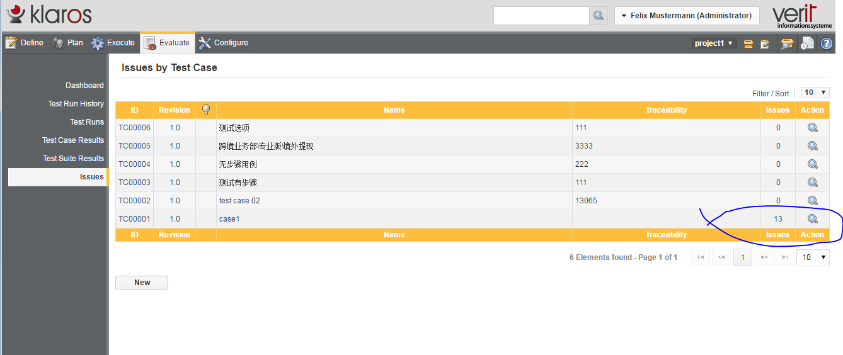View issue details for TC00001
Image resolution: width=843 pixels, height=355 pixels.
(x=812, y=219)
